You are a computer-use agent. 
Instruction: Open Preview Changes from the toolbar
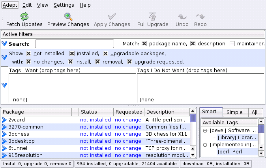click(68, 17)
